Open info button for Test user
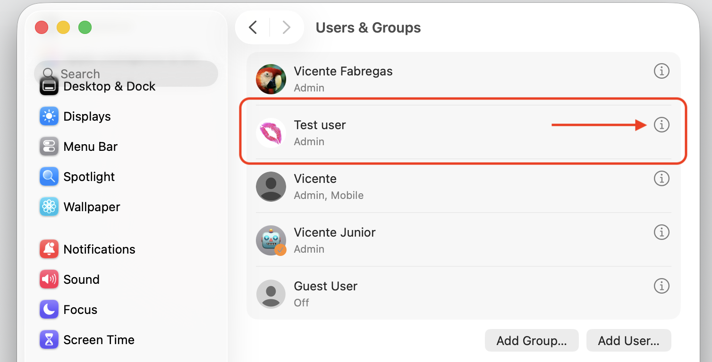 coord(661,125)
